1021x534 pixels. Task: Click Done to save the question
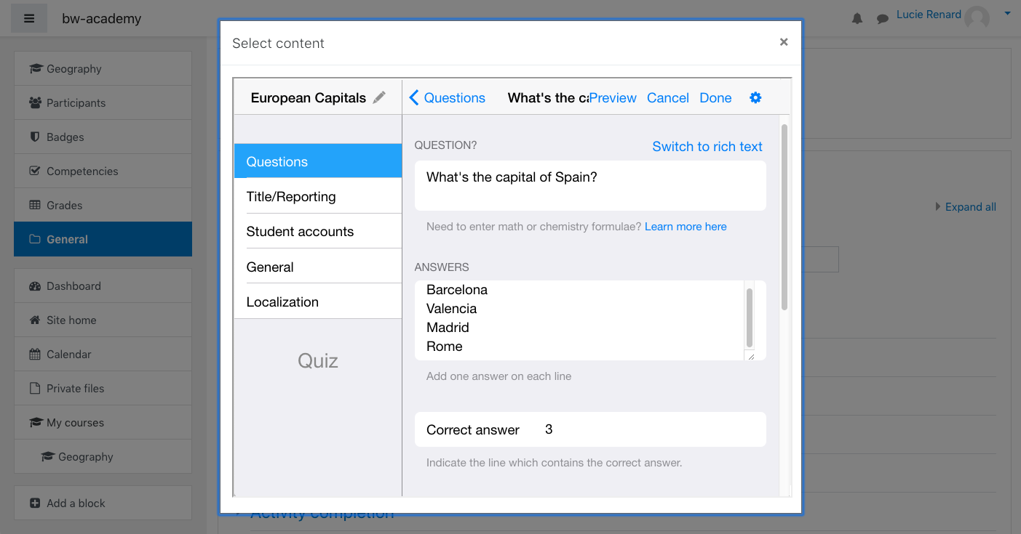[715, 98]
